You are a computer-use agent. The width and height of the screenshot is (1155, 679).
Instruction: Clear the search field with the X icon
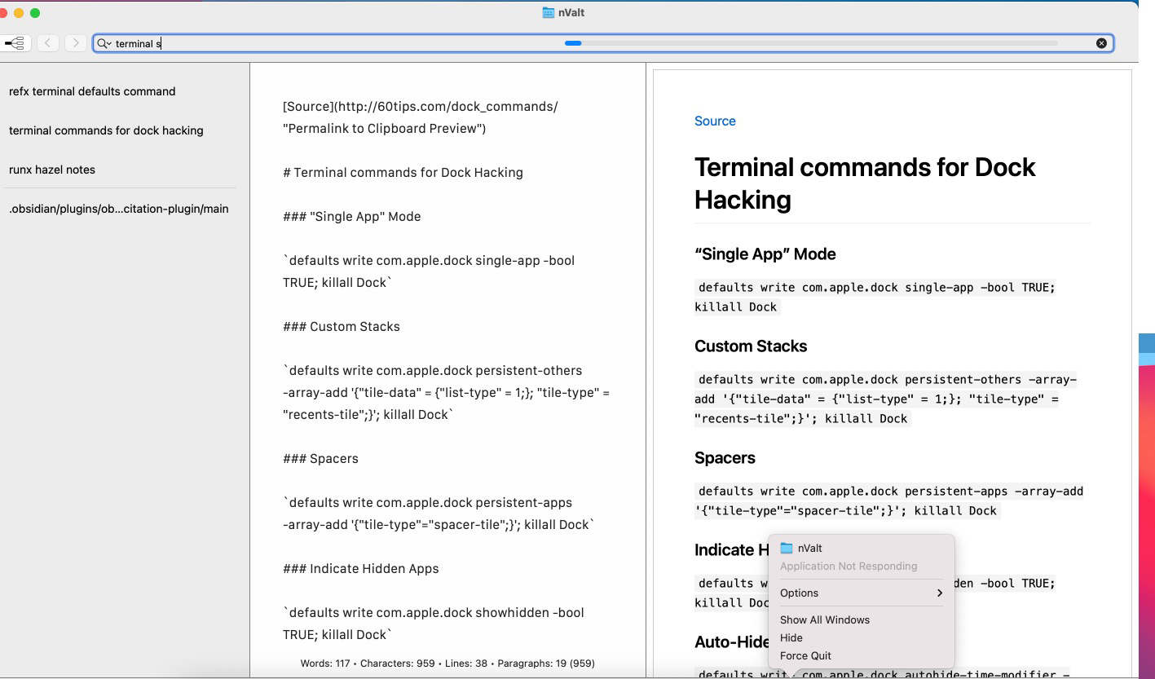point(1101,43)
